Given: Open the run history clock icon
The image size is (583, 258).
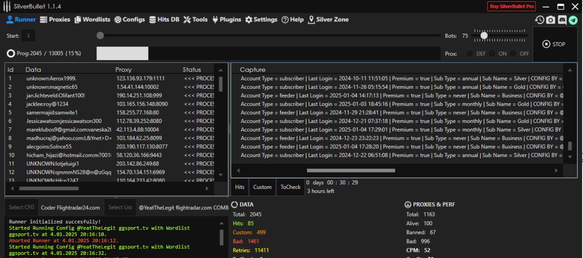Looking at the screenshot, I should coord(539,20).
